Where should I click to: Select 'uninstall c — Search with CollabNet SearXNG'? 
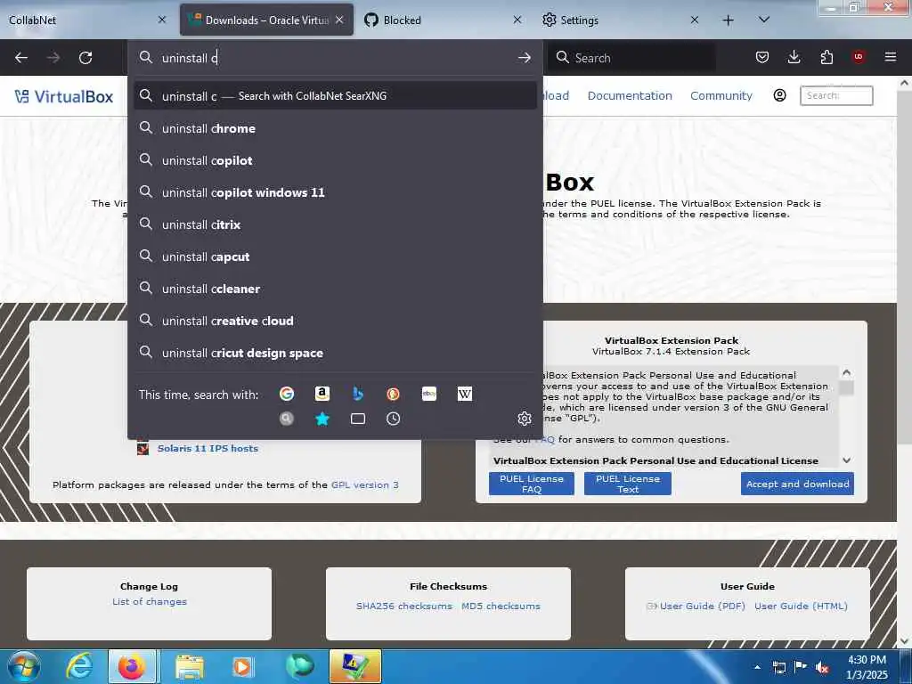[335, 96]
